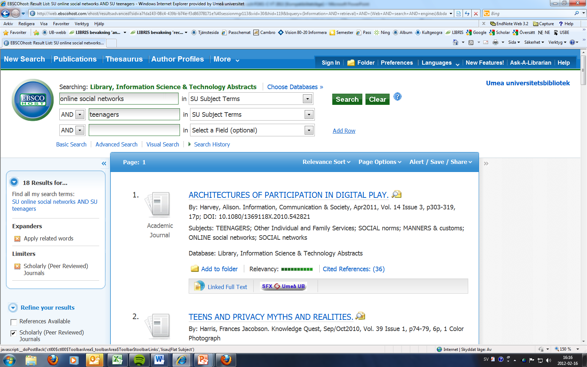
Task: Open the Favoriter menu
Action: click(61, 24)
